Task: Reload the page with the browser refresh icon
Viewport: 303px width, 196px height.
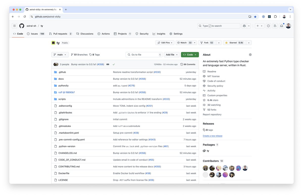Action: pyautogui.click(x=25, y=17)
